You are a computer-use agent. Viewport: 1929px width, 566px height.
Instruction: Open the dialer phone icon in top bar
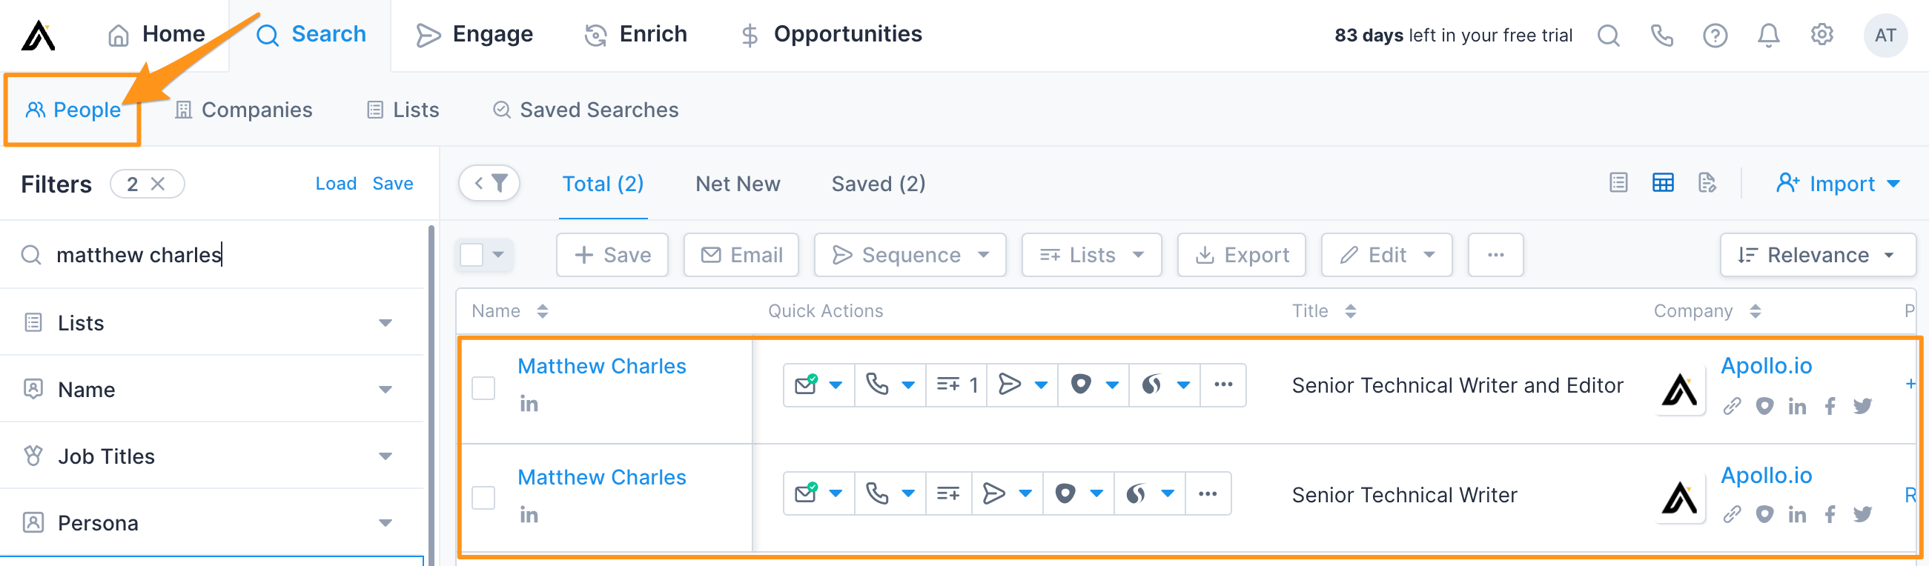click(1661, 34)
